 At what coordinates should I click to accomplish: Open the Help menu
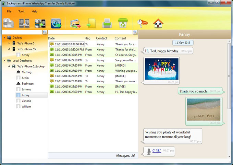[x=35, y=11]
